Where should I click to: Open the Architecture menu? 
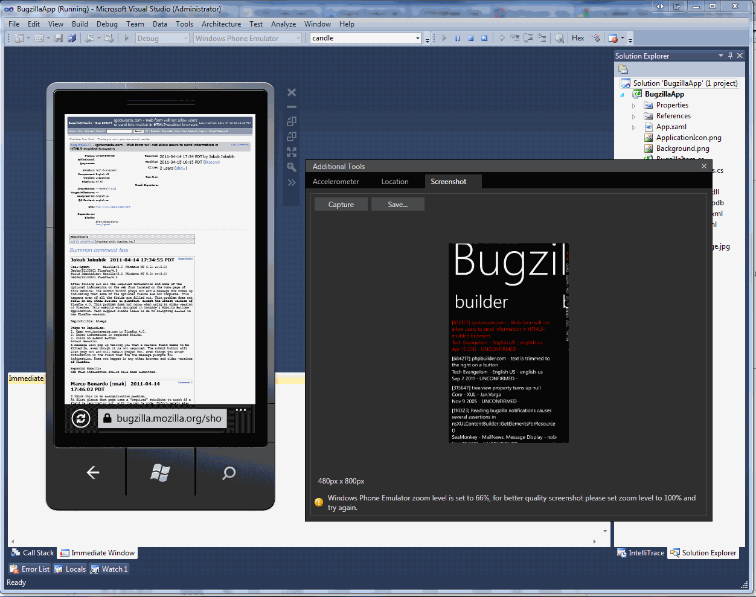click(221, 24)
